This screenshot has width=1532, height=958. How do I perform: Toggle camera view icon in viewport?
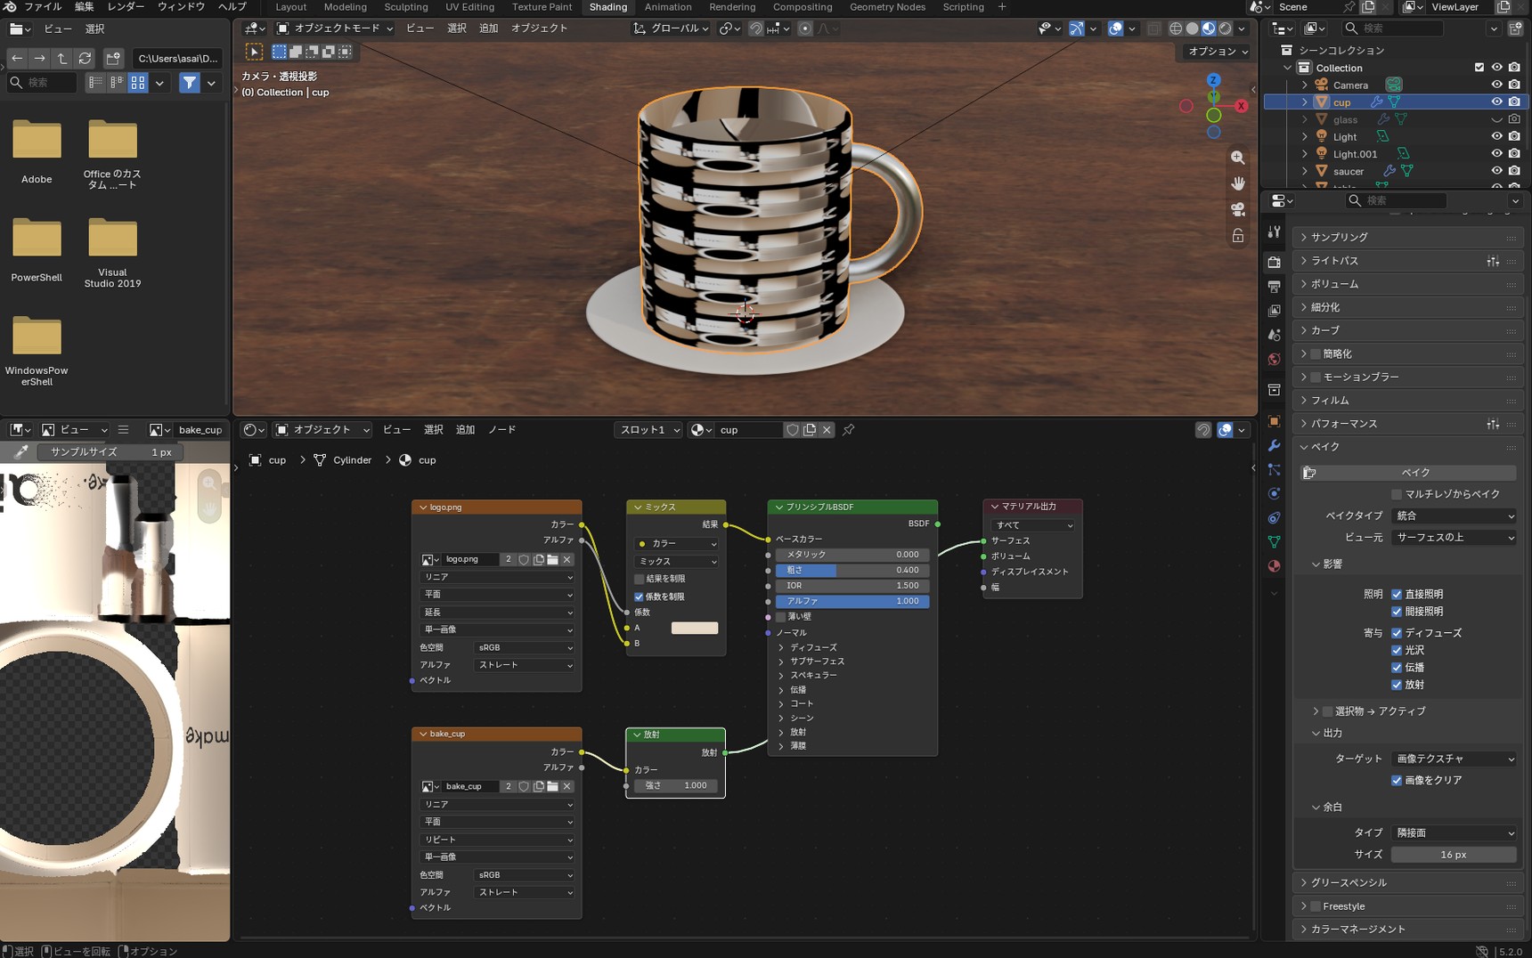pyautogui.click(x=1238, y=209)
